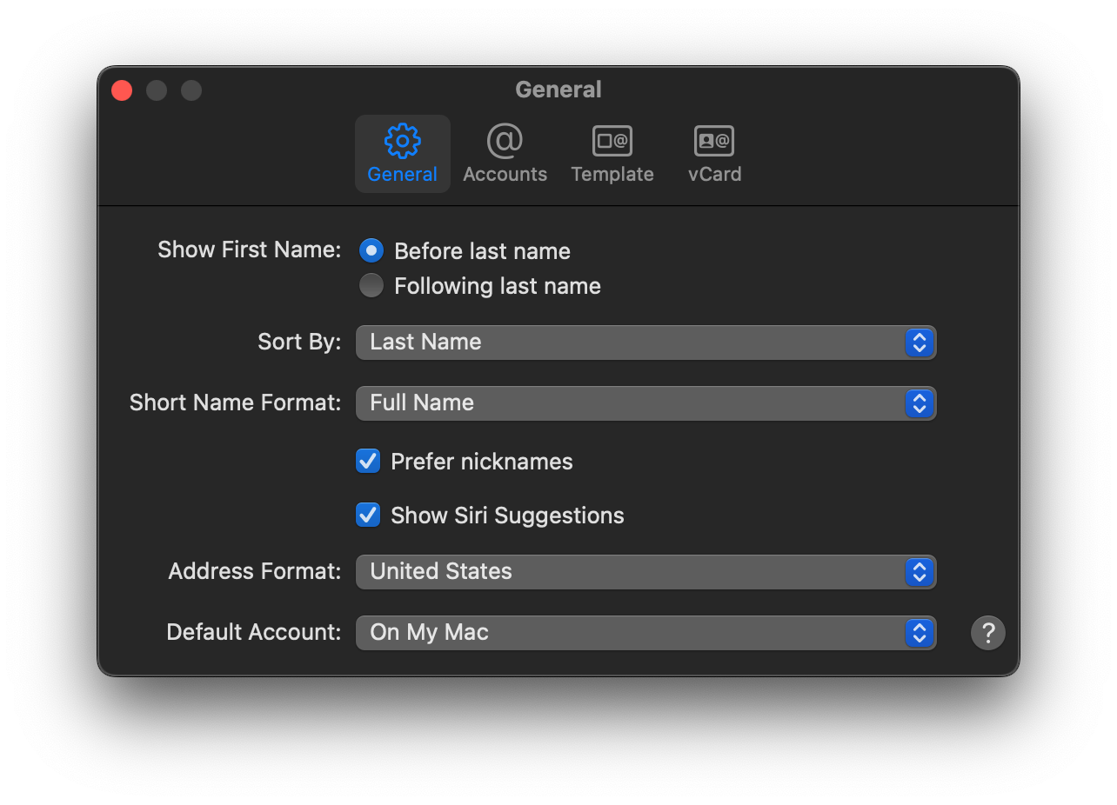This screenshot has width=1117, height=805.
Task: Select "Following last name" radio button
Action: click(x=371, y=286)
